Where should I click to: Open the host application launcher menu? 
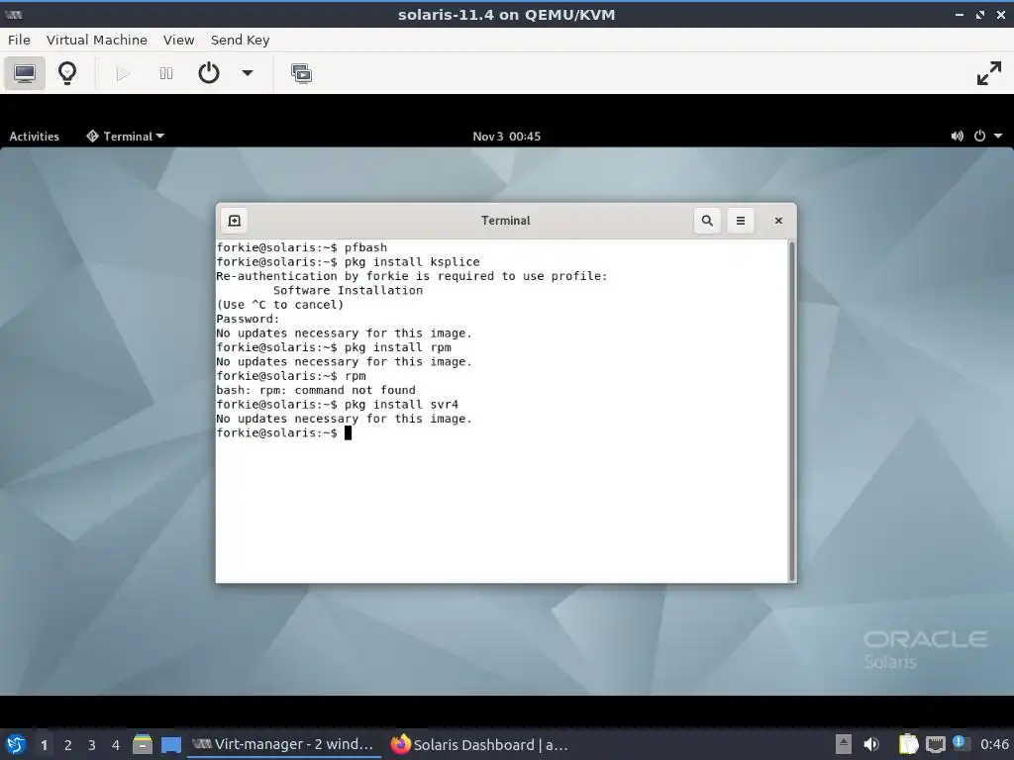[x=16, y=744]
